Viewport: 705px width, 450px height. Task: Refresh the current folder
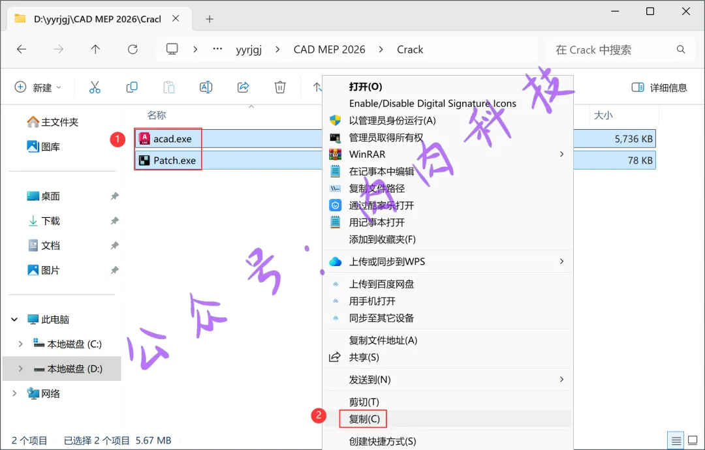click(x=133, y=50)
